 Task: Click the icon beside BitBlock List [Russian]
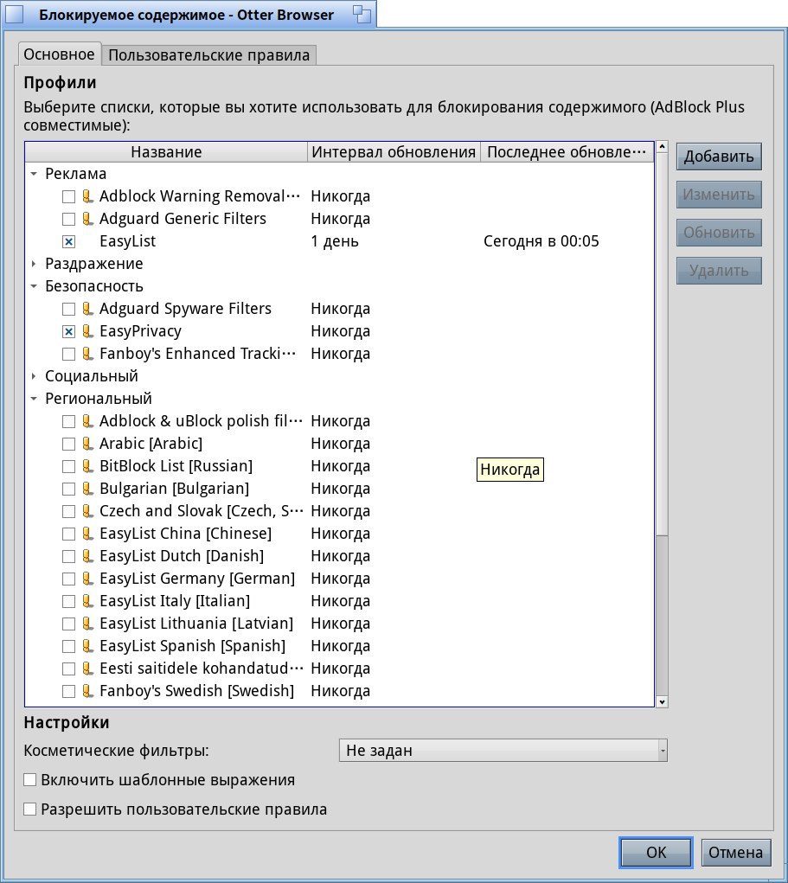(x=87, y=466)
